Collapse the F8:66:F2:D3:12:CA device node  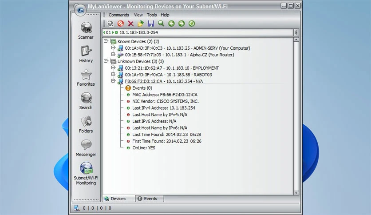(x=113, y=81)
